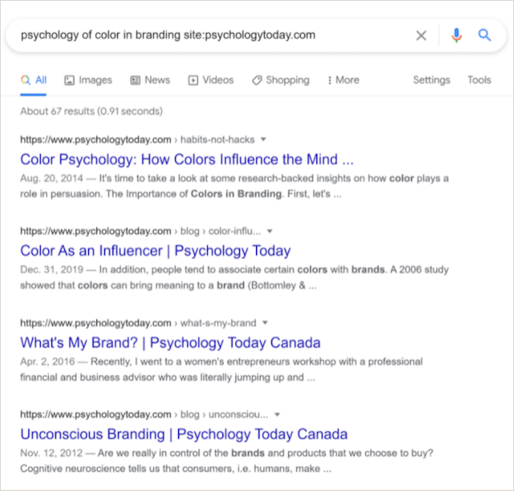Submit search with the magnifying glass icon
The height and width of the screenshot is (491, 514).
point(484,35)
